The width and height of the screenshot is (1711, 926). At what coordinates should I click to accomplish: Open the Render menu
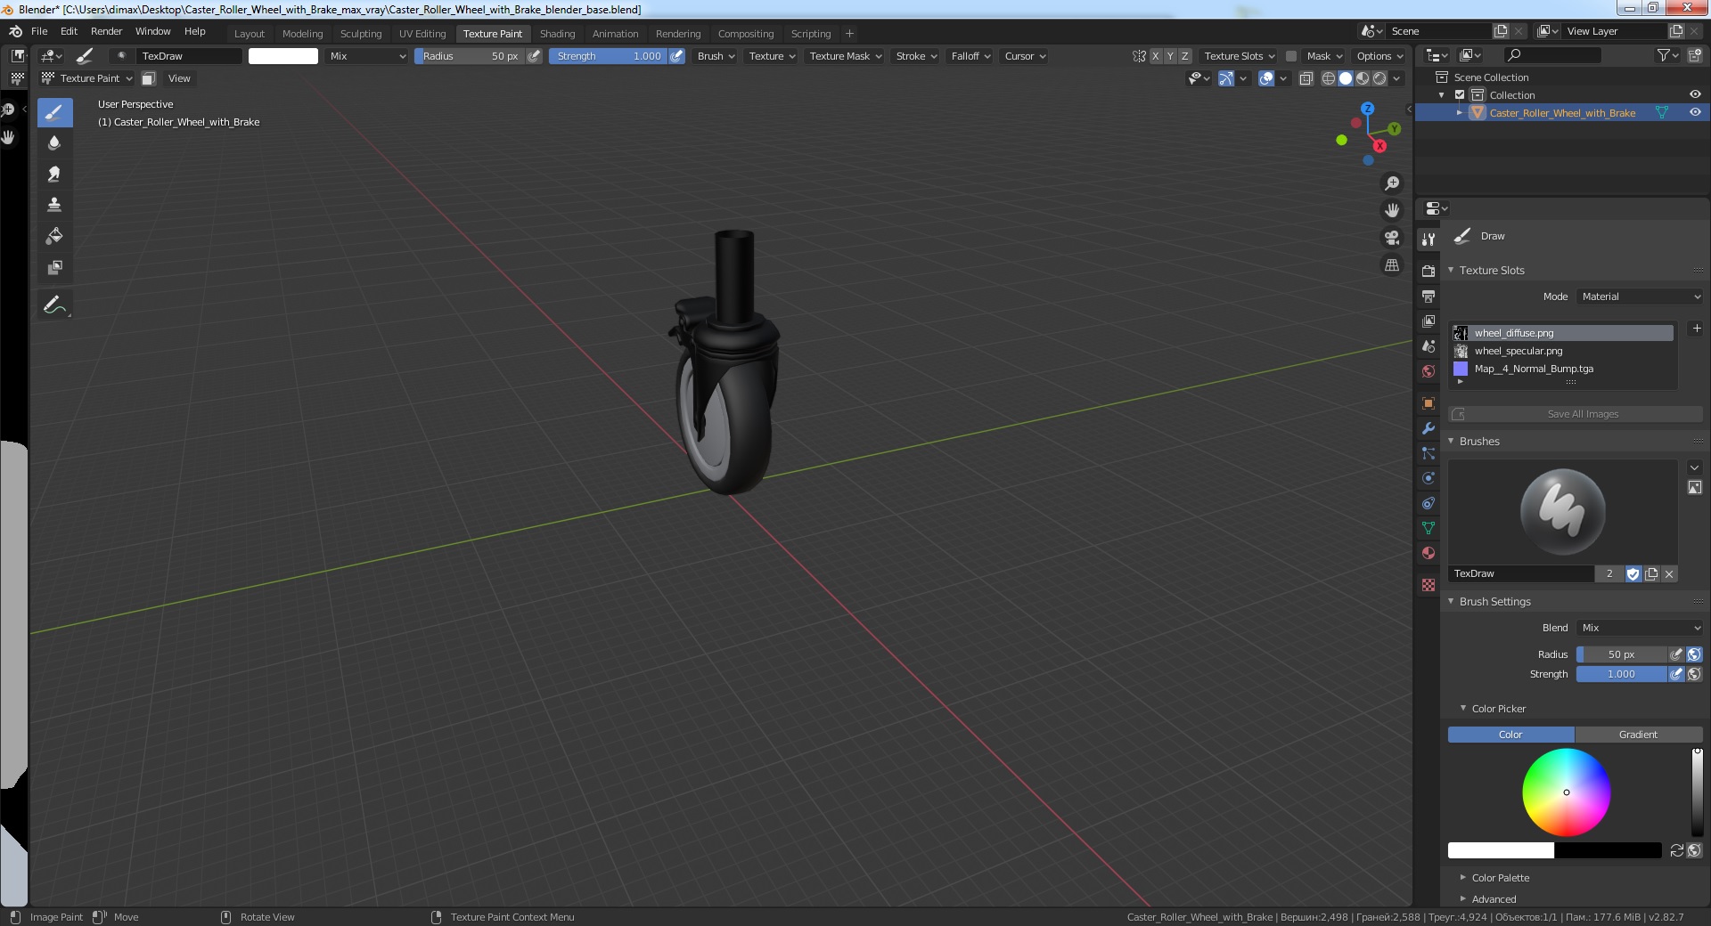(x=106, y=31)
